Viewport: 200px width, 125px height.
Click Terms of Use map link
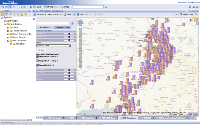click(193, 113)
